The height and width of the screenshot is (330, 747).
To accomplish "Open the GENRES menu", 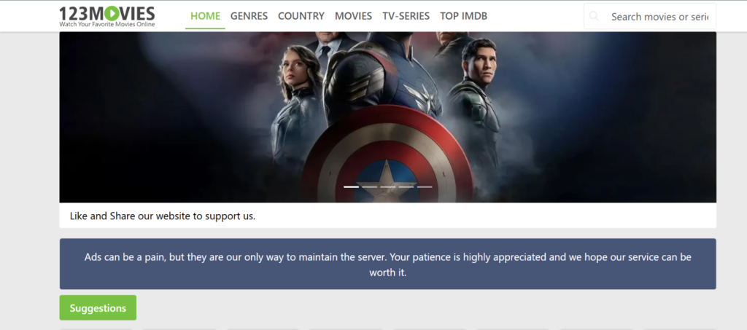I will point(249,16).
